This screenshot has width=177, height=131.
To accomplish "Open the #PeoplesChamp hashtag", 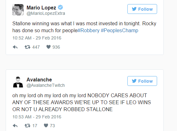I will [119, 30].
